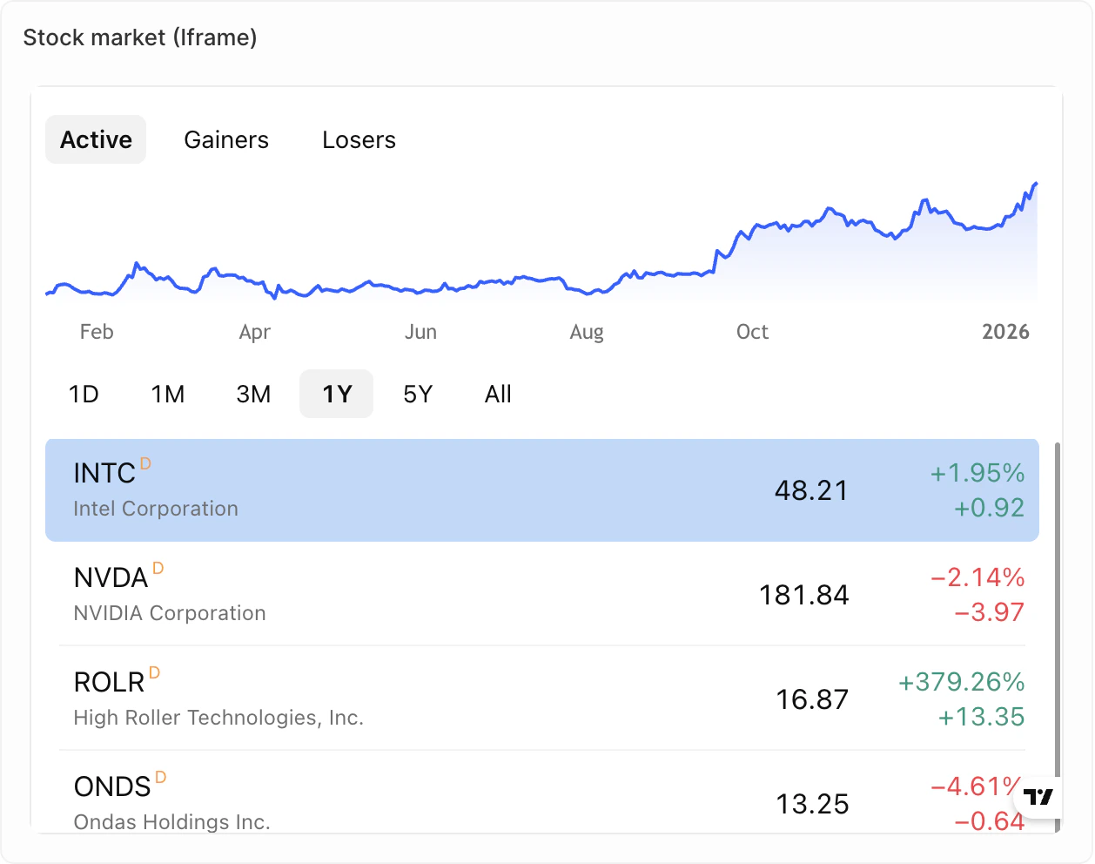Click the delayed-data D badge beside ROLR
The image size is (1095, 864).
coord(154,673)
